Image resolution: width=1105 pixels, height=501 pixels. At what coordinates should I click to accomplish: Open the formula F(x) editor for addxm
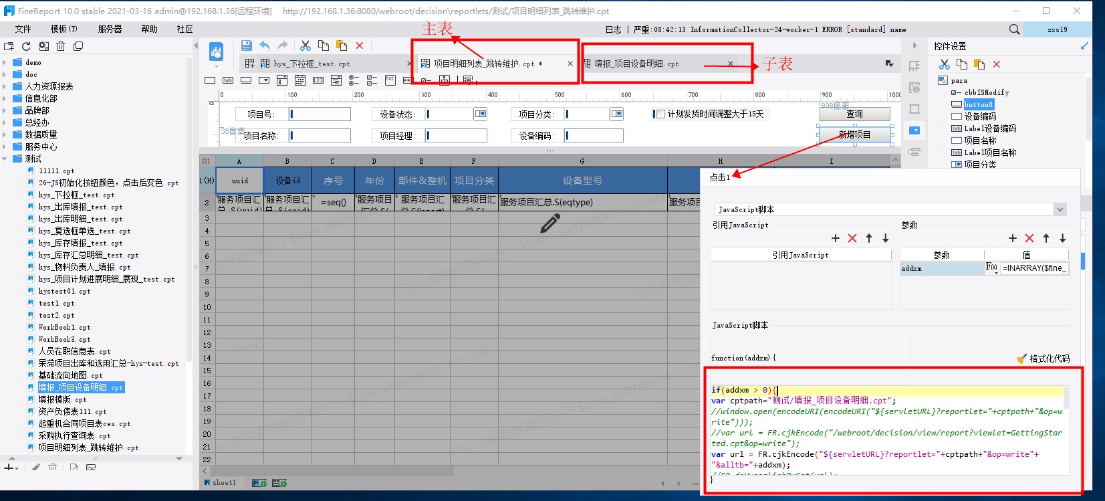[991, 268]
